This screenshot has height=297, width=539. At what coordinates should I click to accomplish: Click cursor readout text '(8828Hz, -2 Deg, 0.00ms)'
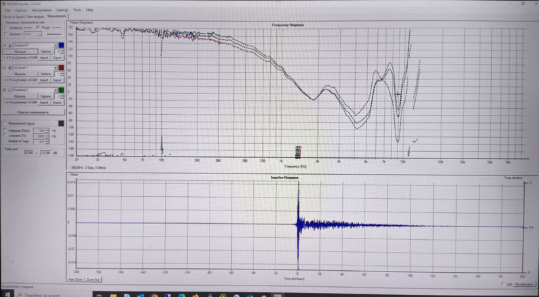pos(89,168)
